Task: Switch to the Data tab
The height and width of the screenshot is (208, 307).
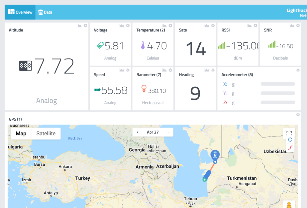Action: click(x=45, y=12)
